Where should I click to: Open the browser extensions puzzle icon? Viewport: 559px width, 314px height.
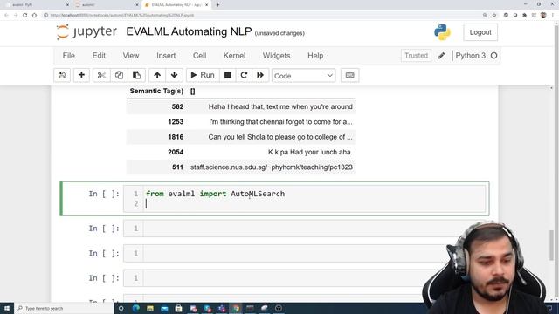click(x=524, y=16)
